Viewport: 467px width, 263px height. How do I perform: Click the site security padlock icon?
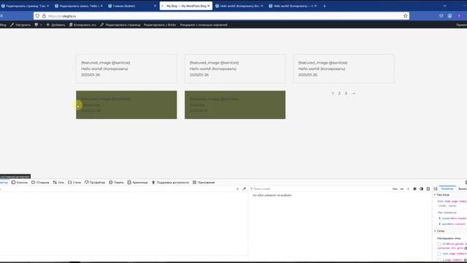click(44, 16)
